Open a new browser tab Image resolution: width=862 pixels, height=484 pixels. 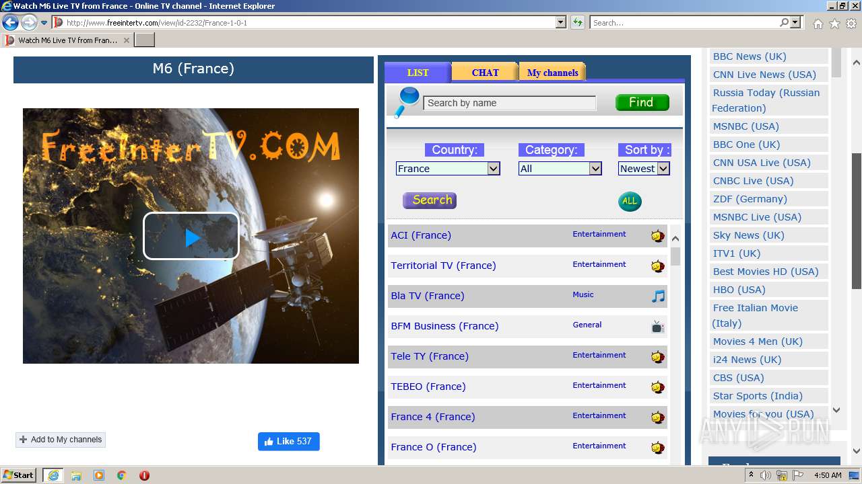pyautogui.click(x=145, y=40)
